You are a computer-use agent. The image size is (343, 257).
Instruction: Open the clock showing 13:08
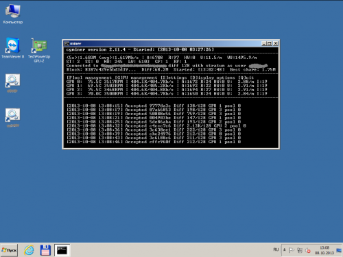(324, 250)
